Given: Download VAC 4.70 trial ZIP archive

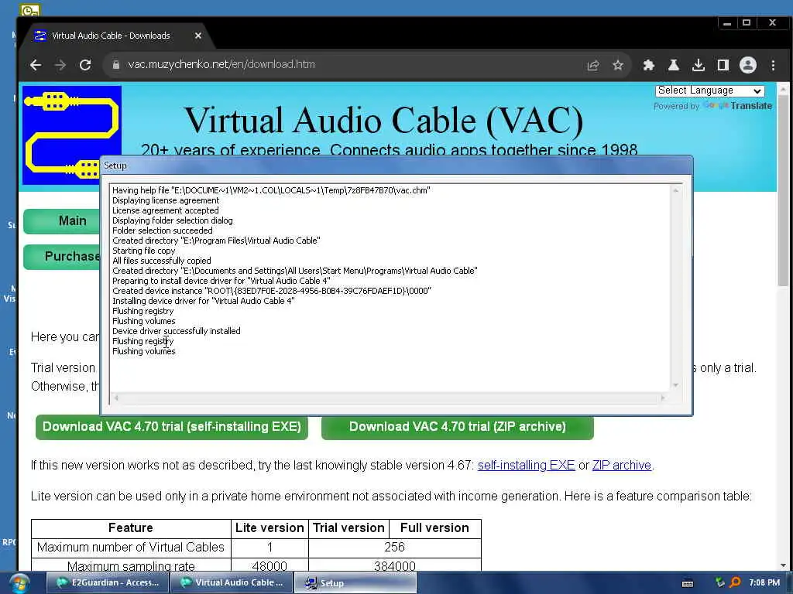Looking at the screenshot, I should point(457,427).
